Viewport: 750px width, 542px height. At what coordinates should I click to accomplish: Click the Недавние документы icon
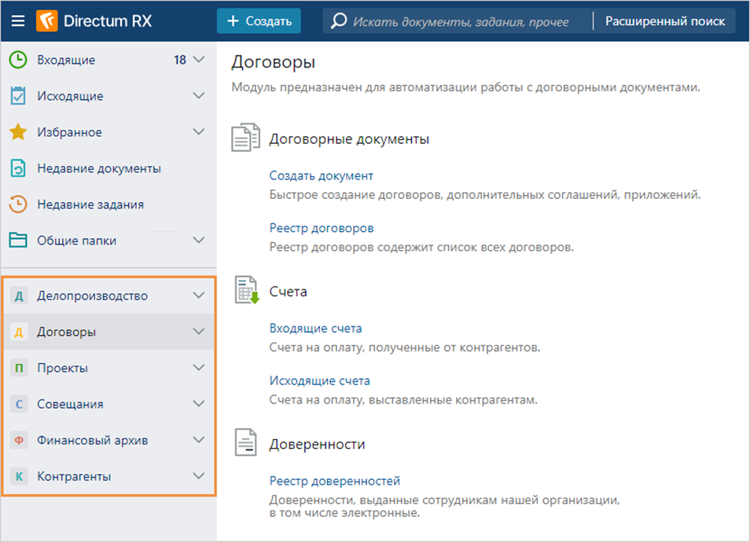point(18,168)
